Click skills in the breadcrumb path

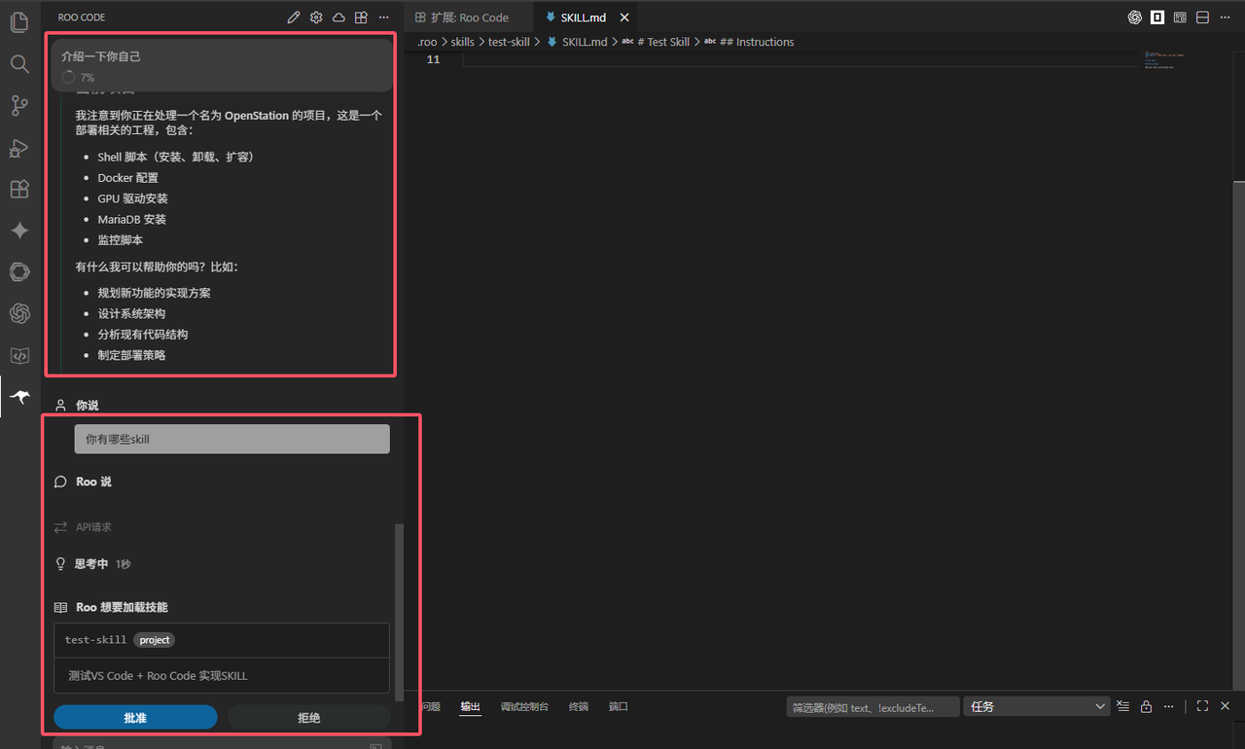462,42
